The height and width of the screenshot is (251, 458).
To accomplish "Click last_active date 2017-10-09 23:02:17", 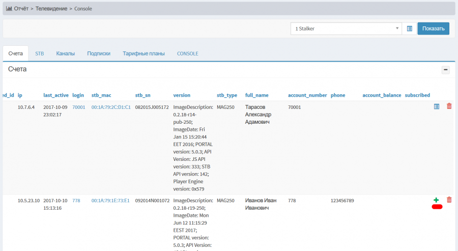I will pos(55,111).
